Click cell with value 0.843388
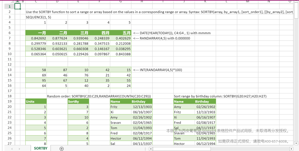The image size is (299, 151). (x=121, y=54)
